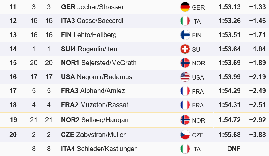This screenshot has width=269, height=156.
Task: Select NOR1 Sejersted/McGrath team name
Action: pos(99,63)
